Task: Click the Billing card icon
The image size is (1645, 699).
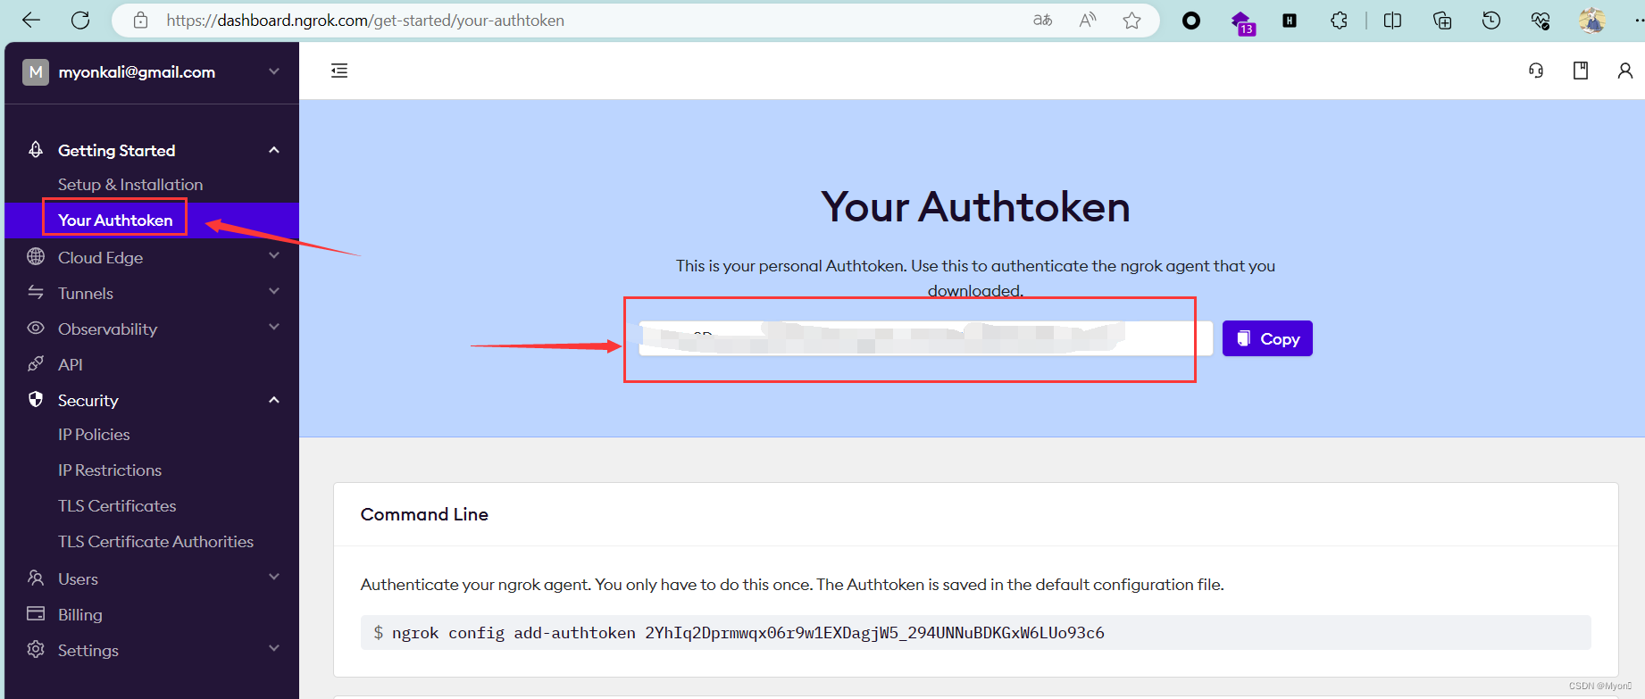Action: point(36,613)
